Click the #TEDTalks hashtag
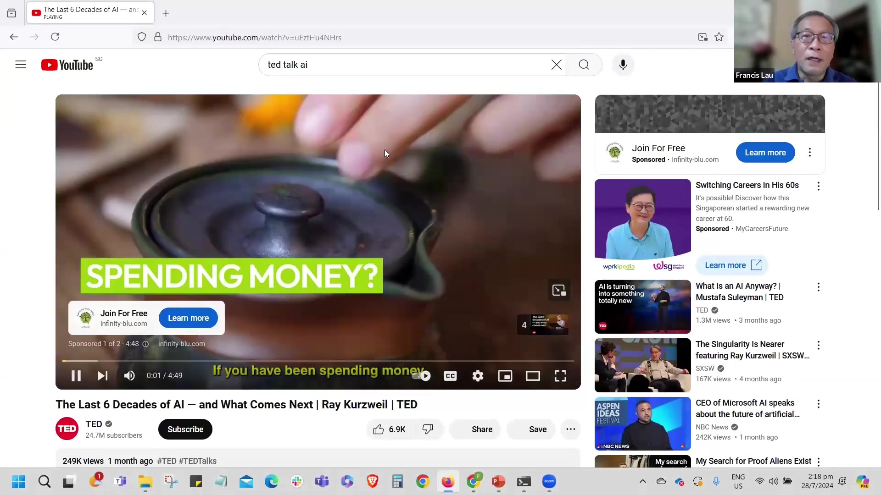 click(198, 461)
